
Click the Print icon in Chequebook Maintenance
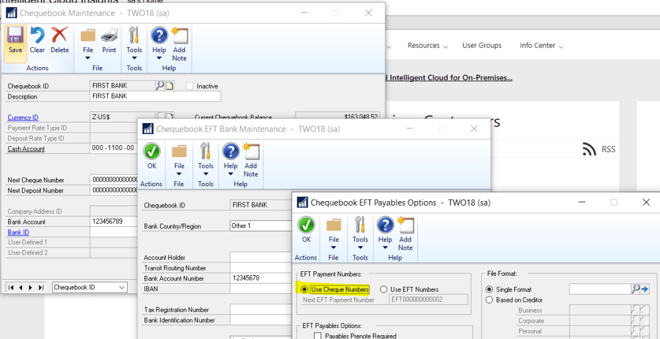coord(109,40)
